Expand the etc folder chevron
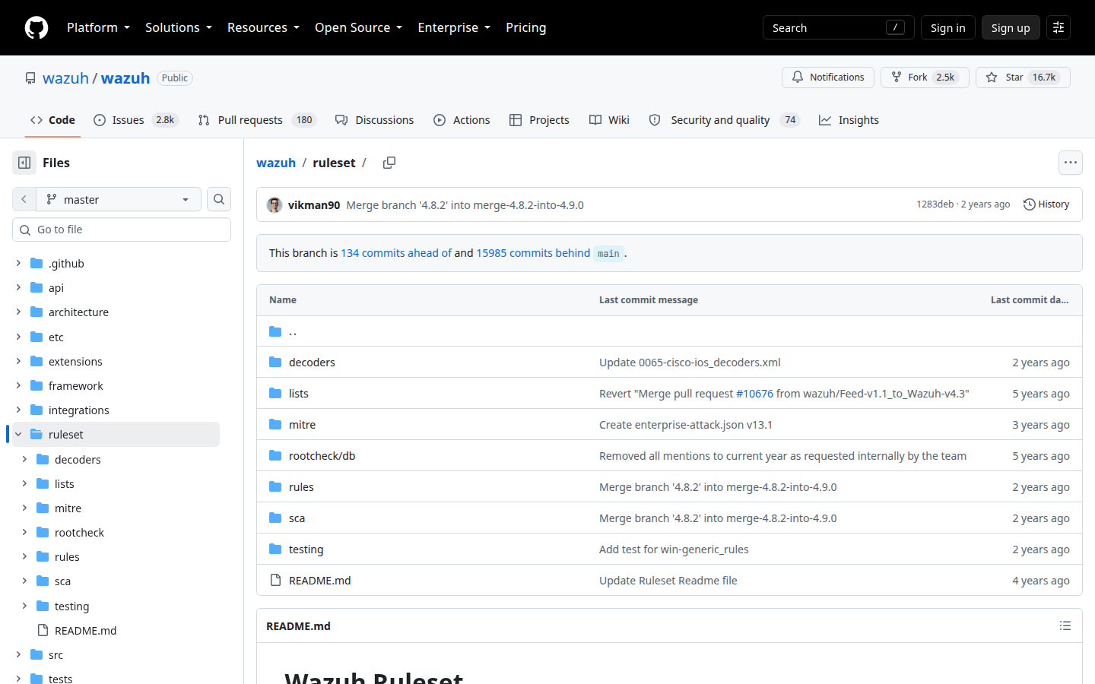The image size is (1095, 684). [x=18, y=337]
